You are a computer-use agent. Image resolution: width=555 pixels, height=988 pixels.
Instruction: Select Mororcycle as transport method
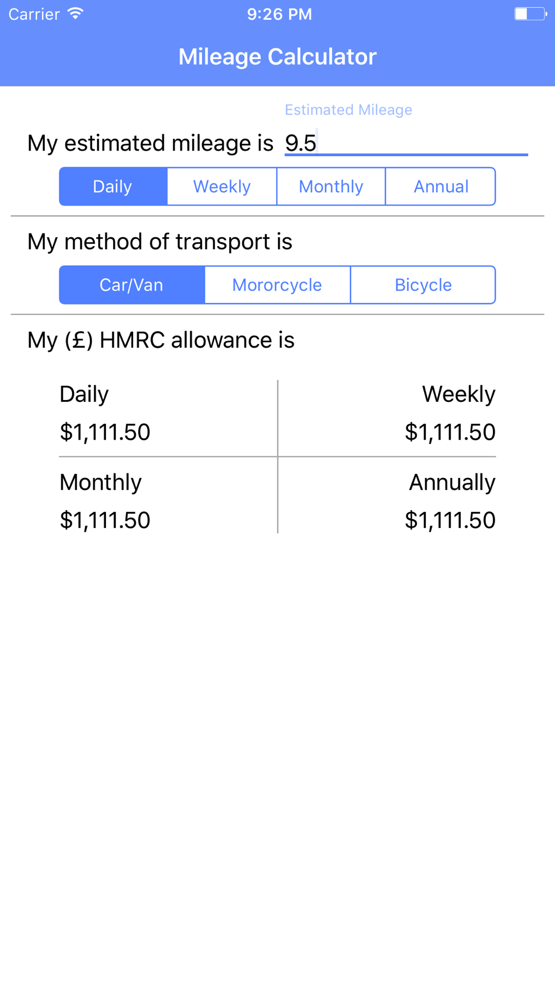277,285
